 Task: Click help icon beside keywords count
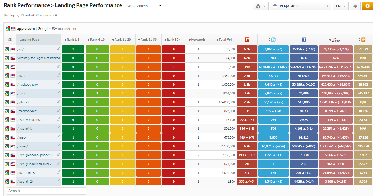(x=56, y=15)
